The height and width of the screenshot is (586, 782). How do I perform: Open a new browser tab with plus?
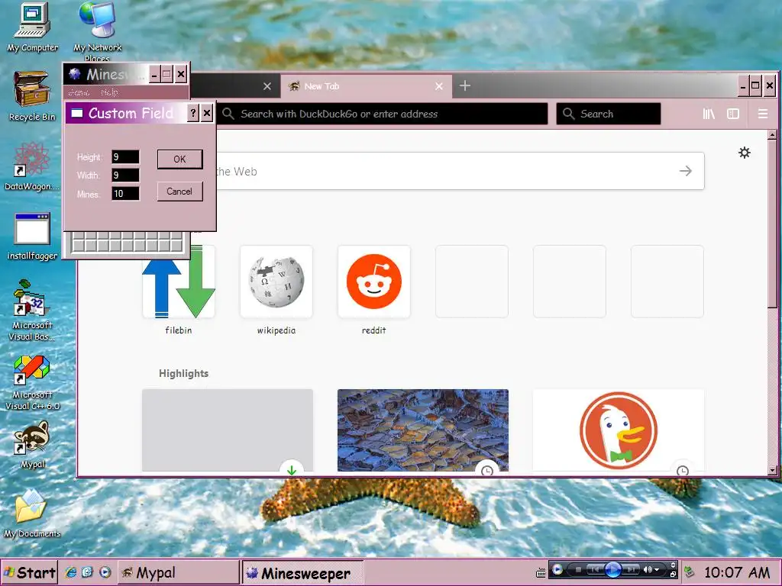coord(465,85)
